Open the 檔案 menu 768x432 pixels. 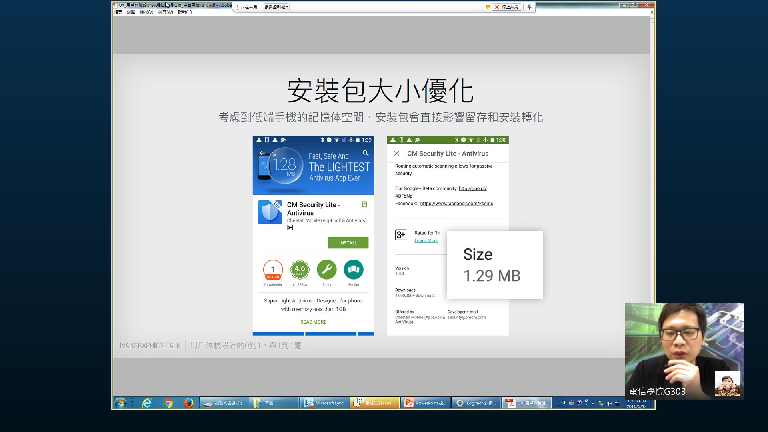[x=118, y=12]
